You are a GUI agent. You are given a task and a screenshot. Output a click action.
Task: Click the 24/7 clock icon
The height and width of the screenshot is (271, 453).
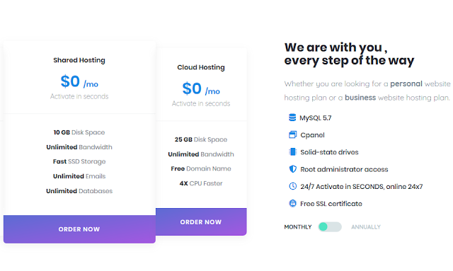point(292,186)
